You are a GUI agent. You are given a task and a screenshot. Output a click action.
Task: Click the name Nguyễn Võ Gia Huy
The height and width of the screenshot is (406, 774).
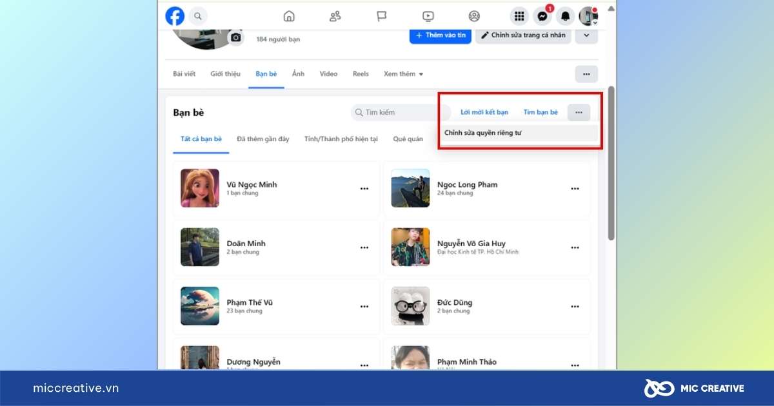point(471,244)
